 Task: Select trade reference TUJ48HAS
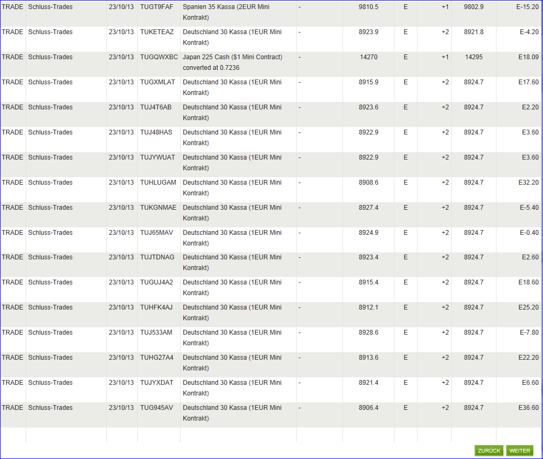156,132
